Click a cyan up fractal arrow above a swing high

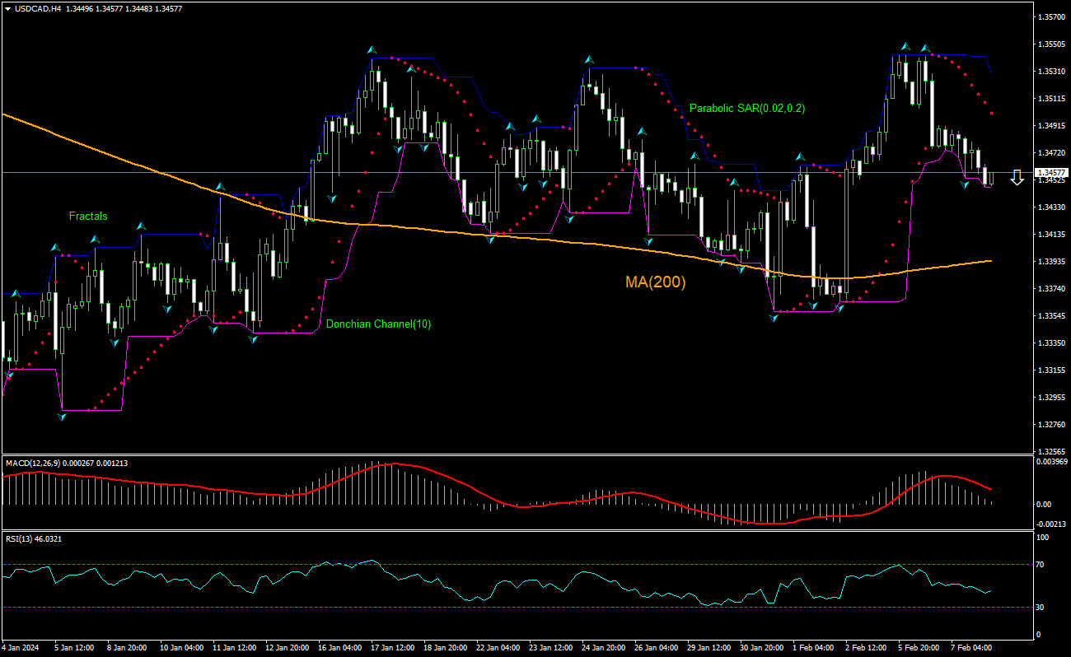(372, 48)
